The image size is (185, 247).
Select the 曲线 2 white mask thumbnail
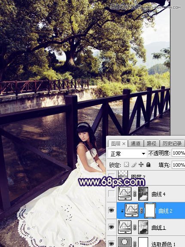150,210
